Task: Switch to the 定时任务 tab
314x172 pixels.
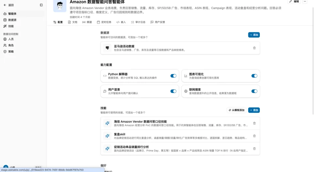Action: point(104,22)
